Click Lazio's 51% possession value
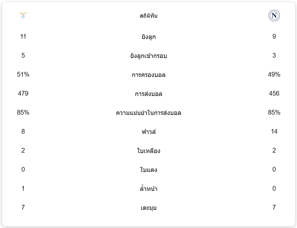The width and height of the screenshot is (297, 228). click(x=23, y=74)
